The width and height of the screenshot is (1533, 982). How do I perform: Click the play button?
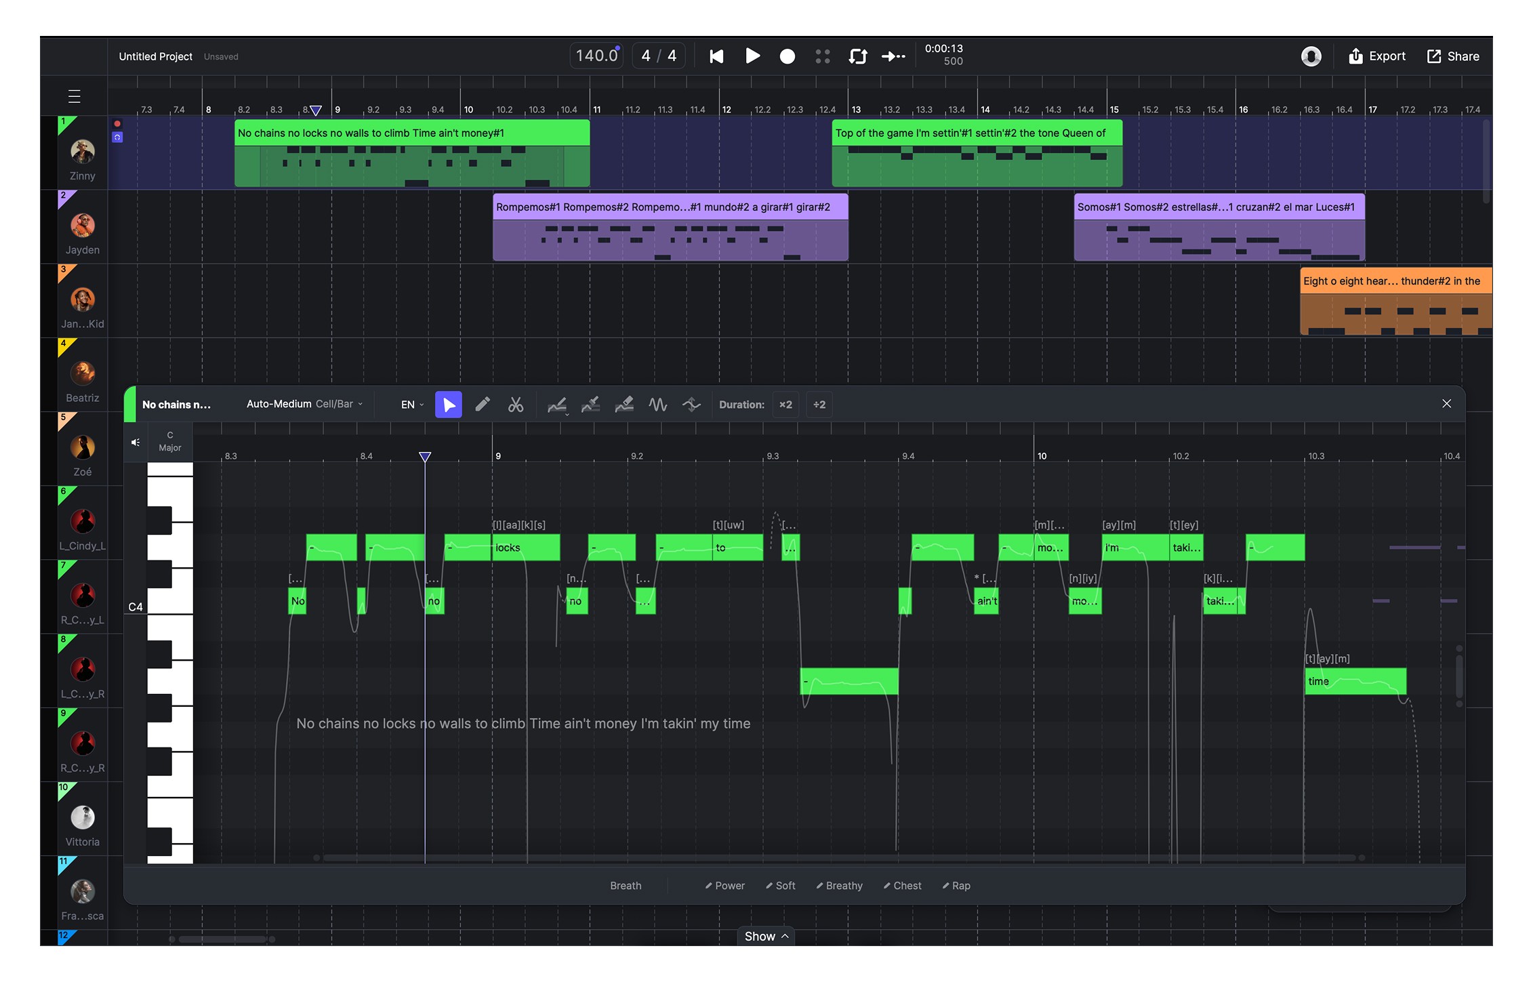pos(752,56)
